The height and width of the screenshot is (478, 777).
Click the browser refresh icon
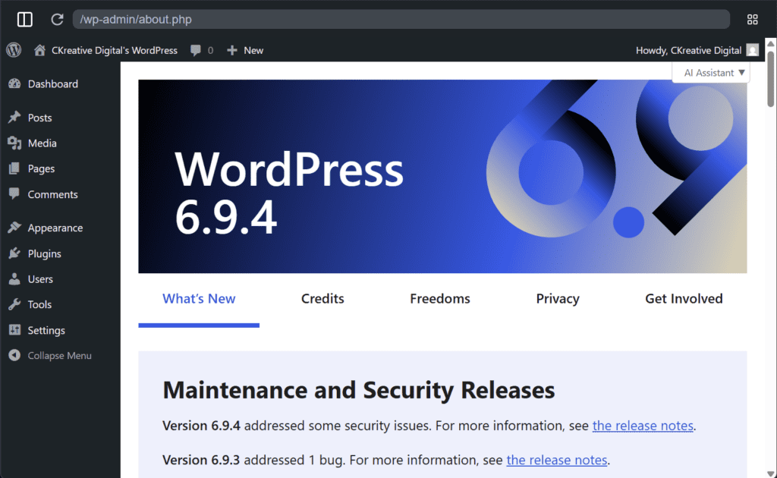tap(56, 19)
